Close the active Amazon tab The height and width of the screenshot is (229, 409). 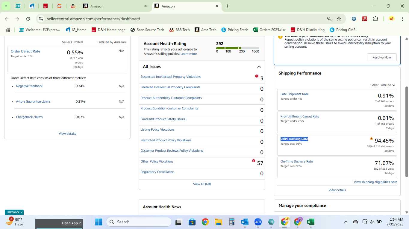(x=217, y=6)
